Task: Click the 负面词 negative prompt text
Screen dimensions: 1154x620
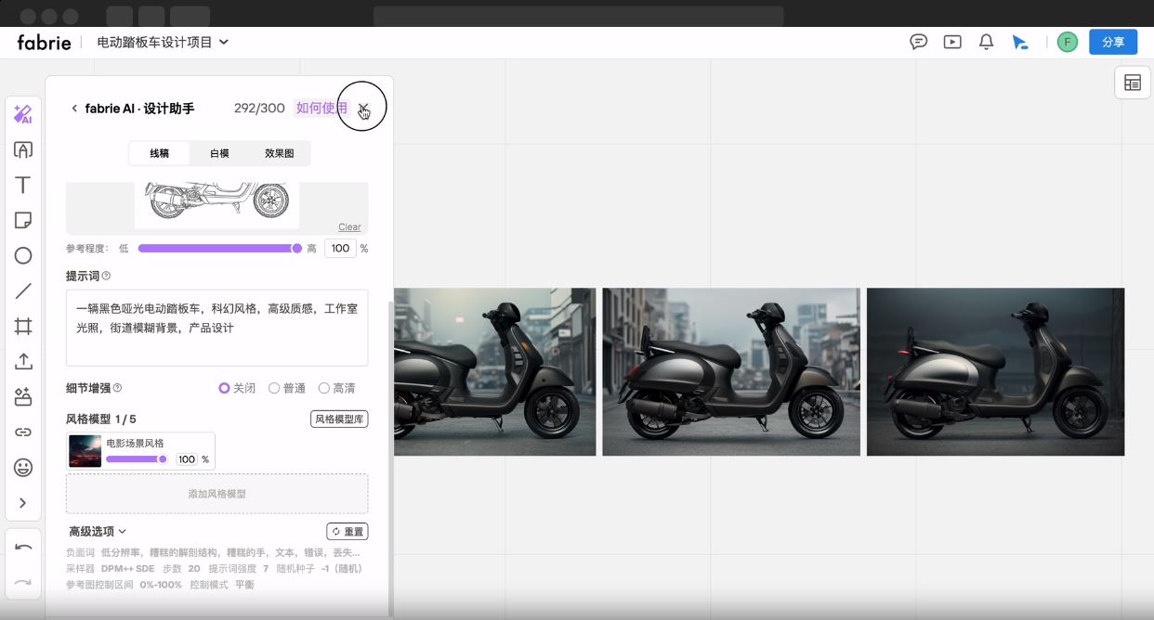Action: [214, 553]
